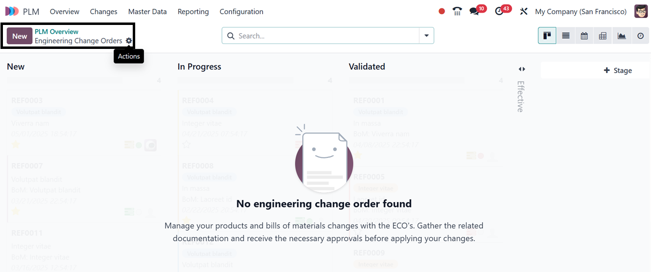Open the Master Data menu
The width and height of the screenshot is (651, 272).
(147, 11)
